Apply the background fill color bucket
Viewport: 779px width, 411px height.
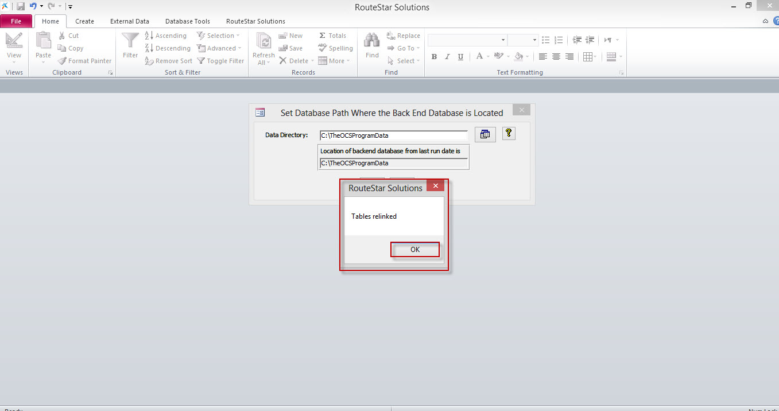click(x=519, y=57)
